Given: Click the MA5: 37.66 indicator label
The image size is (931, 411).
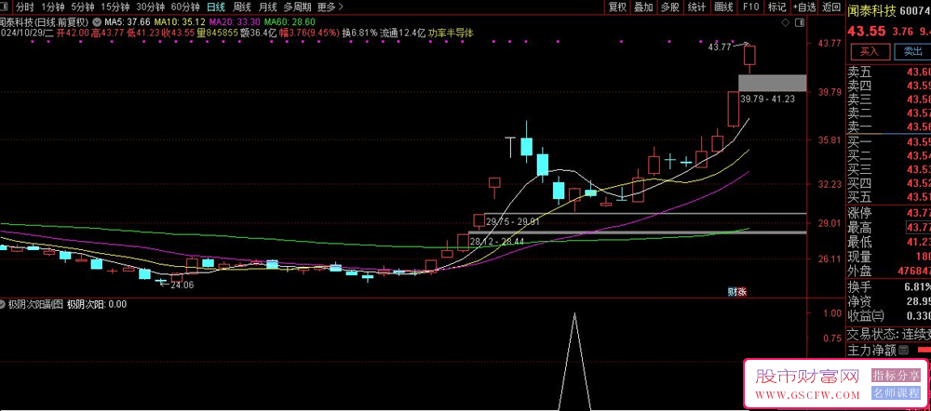Looking at the screenshot, I should click(126, 22).
